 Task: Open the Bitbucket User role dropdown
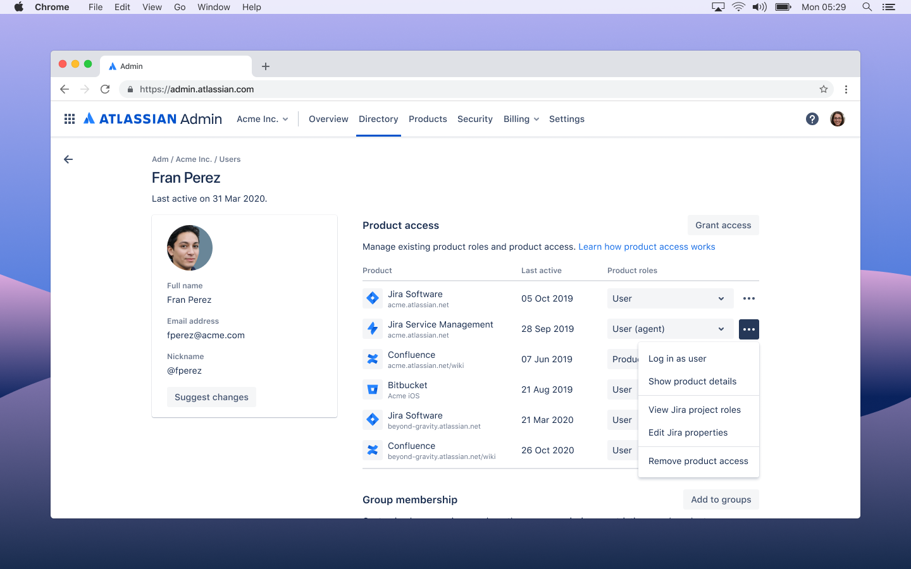(x=623, y=389)
